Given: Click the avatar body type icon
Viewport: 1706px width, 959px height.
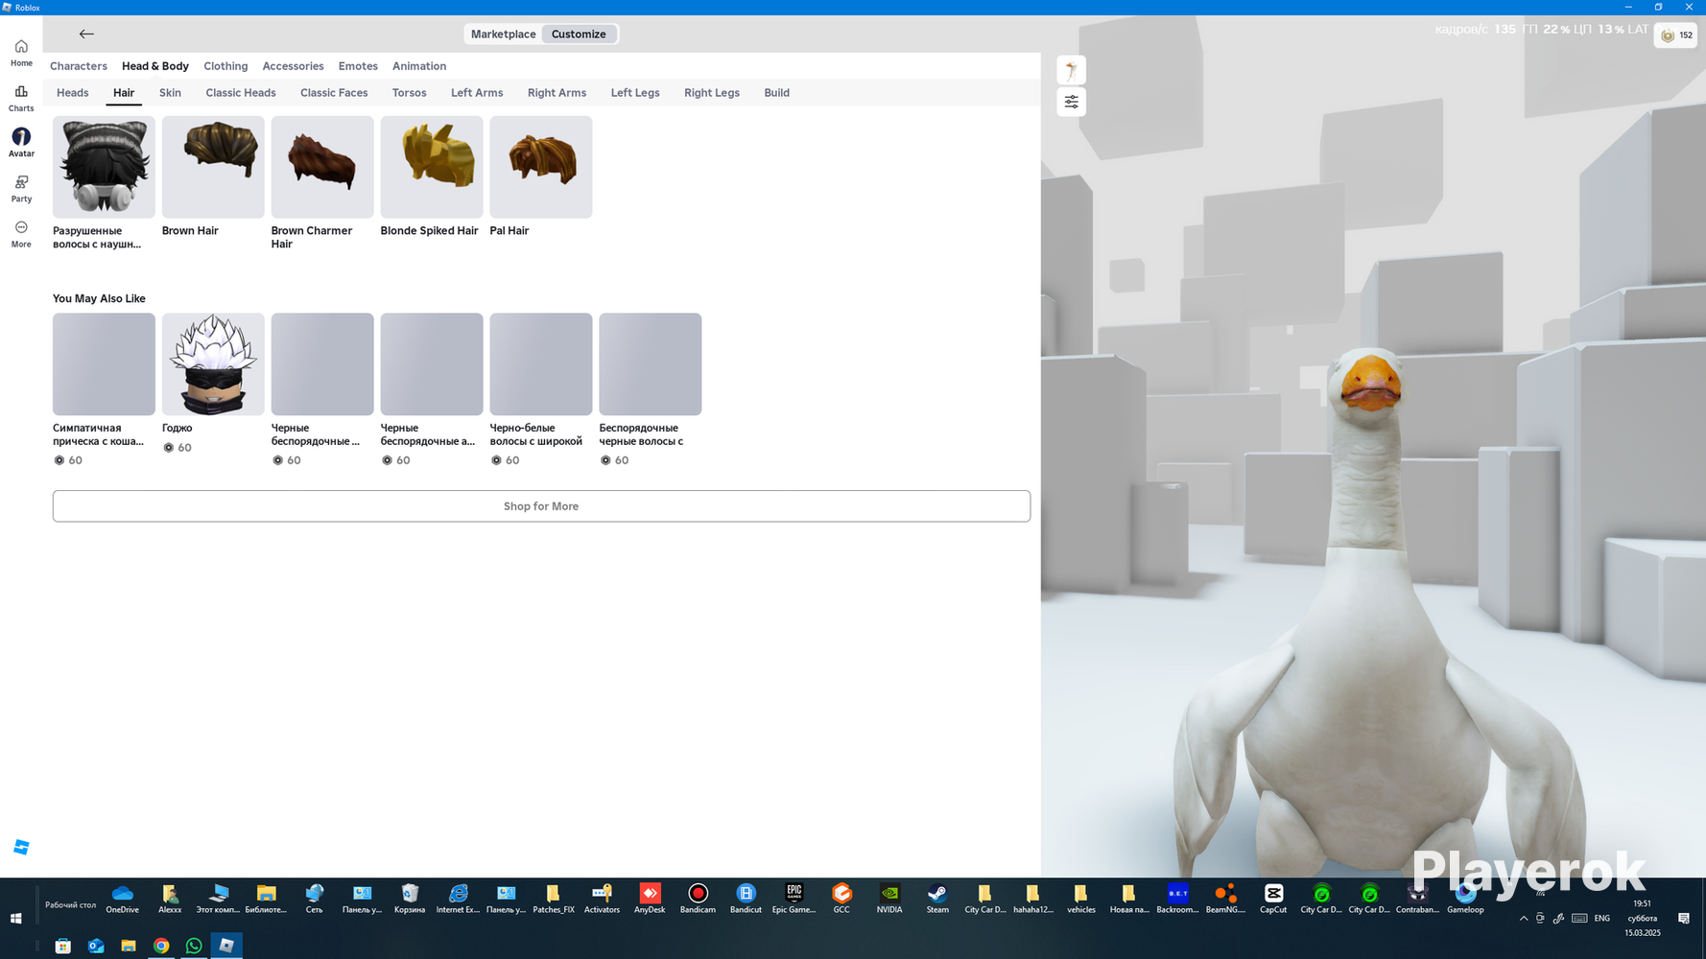Looking at the screenshot, I should coord(1072,70).
